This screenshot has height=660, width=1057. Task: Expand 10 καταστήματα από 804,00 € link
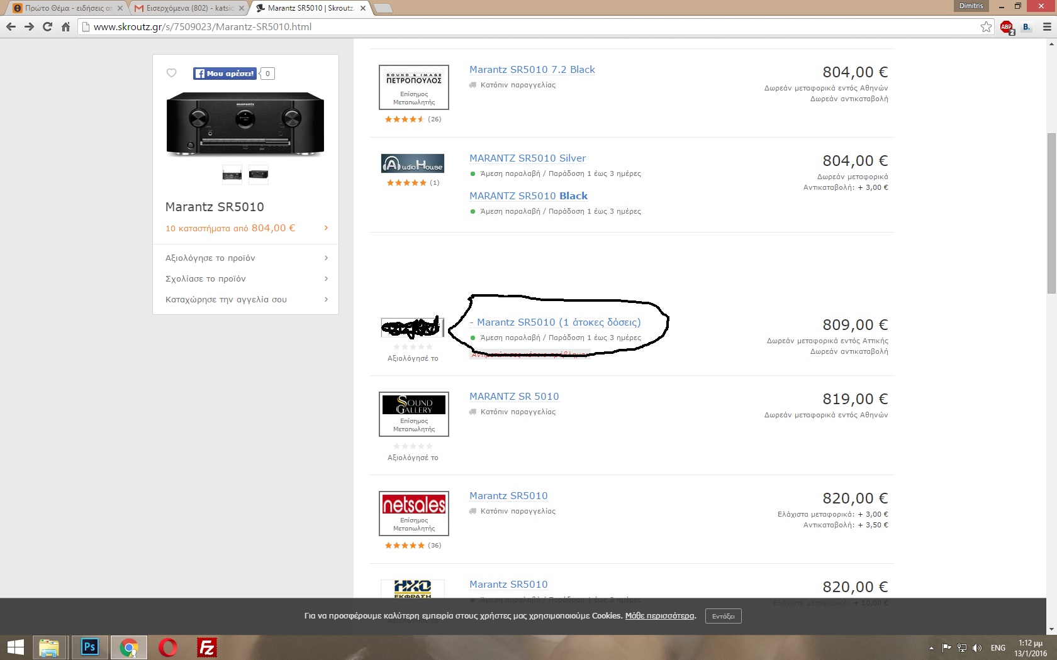point(246,228)
